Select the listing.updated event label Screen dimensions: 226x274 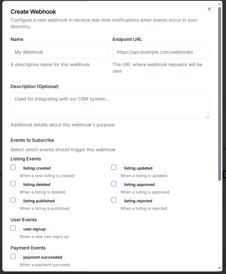click(x=138, y=168)
